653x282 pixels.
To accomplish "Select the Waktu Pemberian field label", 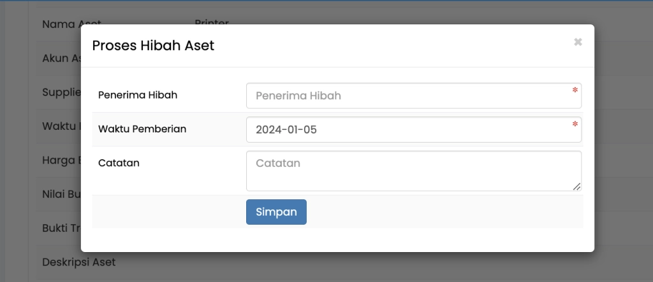I will click(142, 129).
